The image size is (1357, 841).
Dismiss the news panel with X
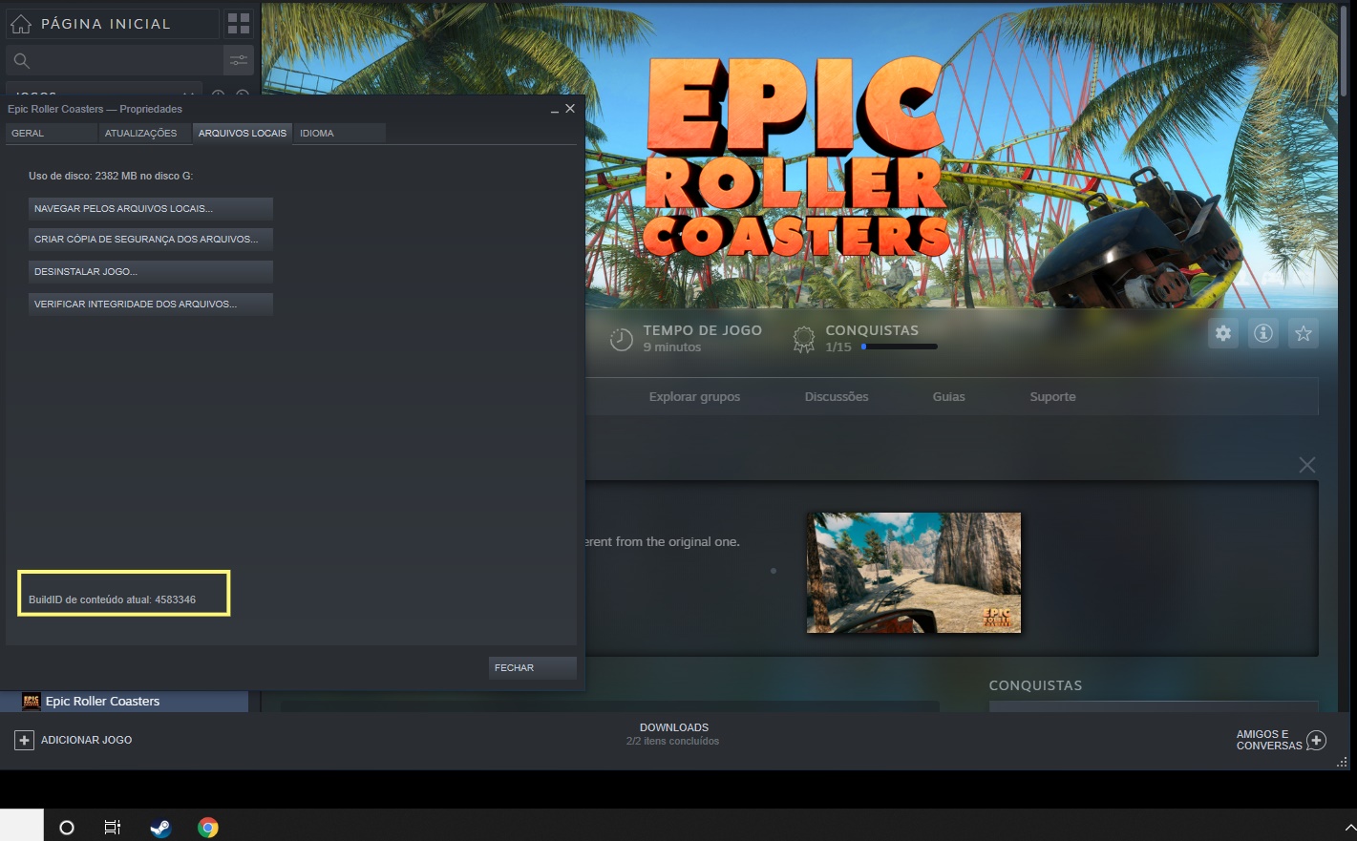pos(1307,465)
